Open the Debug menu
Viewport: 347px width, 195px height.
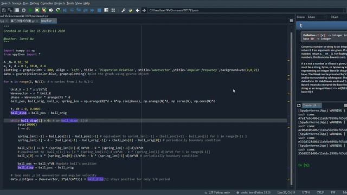(34, 3)
